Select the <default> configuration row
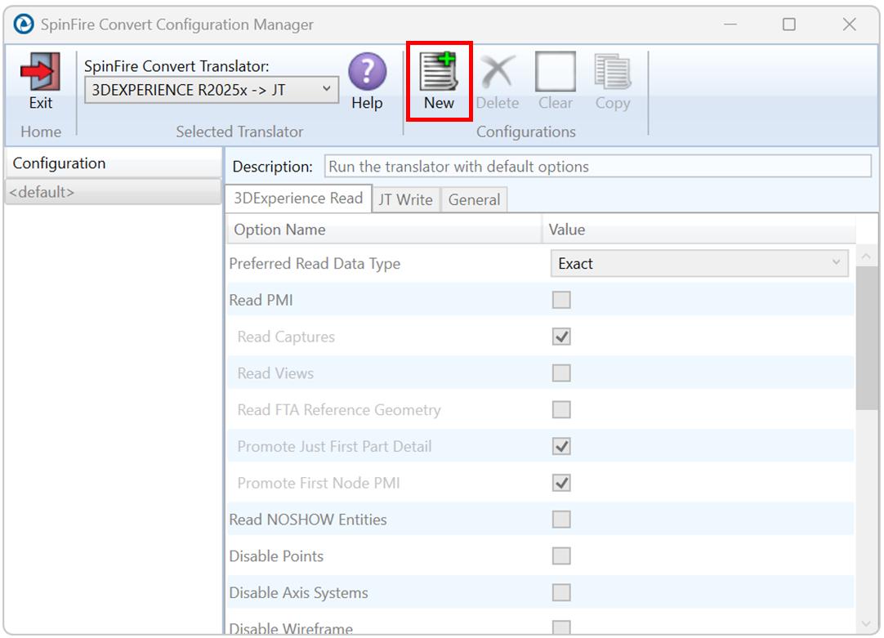Image resolution: width=884 pixels, height=638 pixels. [114, 192]
